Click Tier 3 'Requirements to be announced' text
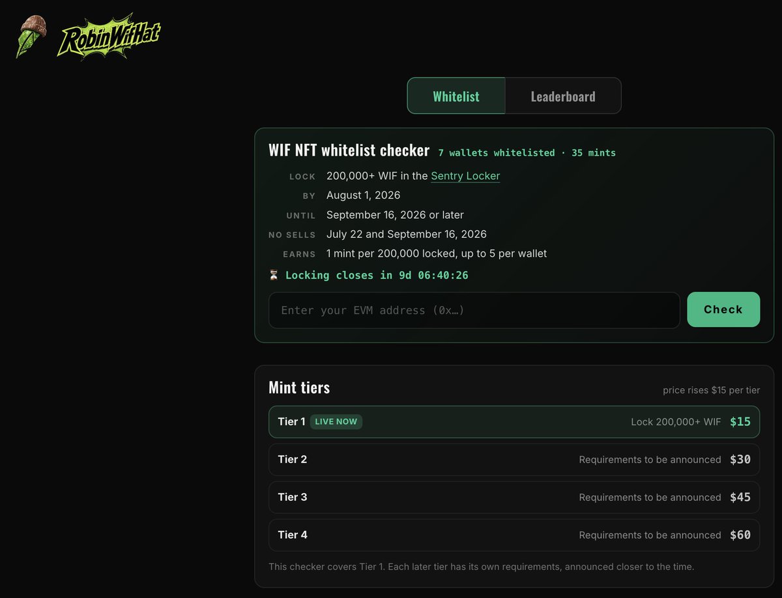Viewport: 782px width, 598px height. point(650,497)
